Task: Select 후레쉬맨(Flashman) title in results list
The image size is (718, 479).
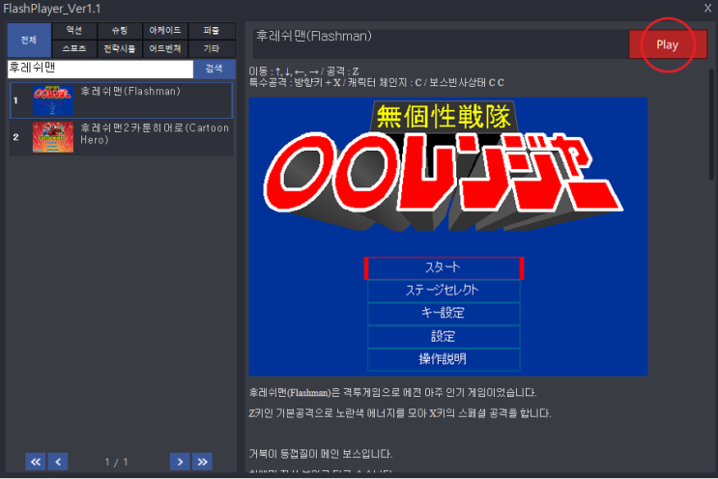Action: pos(130,92)
